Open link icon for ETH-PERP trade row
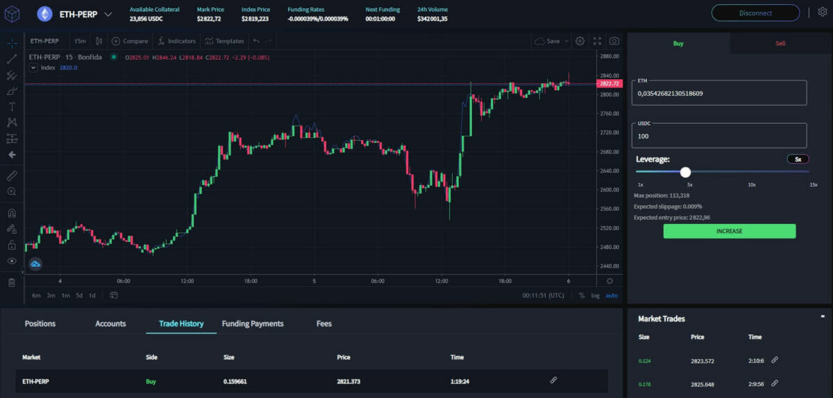Image resolution: width=833 pixels, height=398 pixels. coord(553,381)
